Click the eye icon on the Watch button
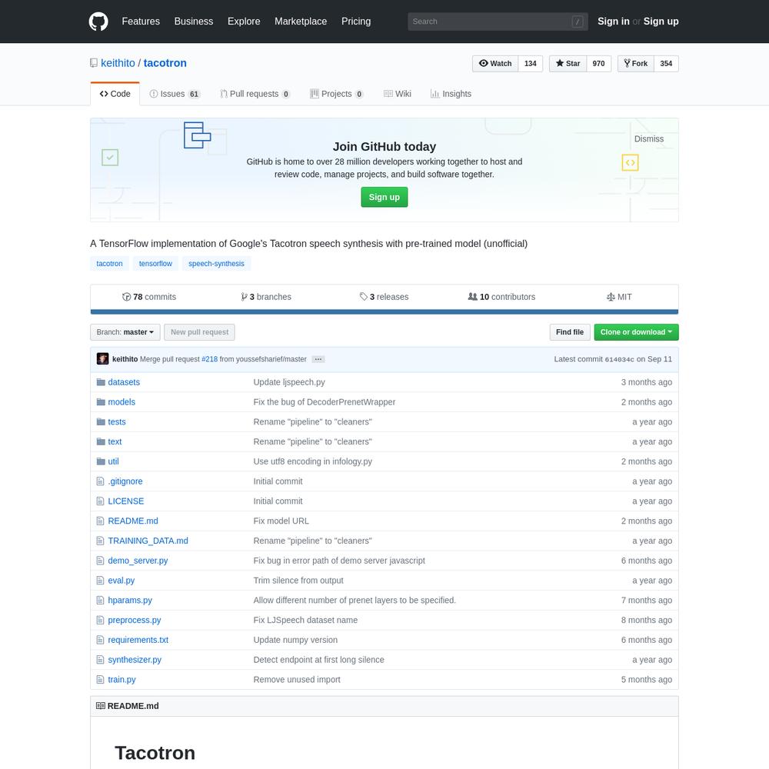The height and width of the screenshot is (769, 769). point(483,63)
